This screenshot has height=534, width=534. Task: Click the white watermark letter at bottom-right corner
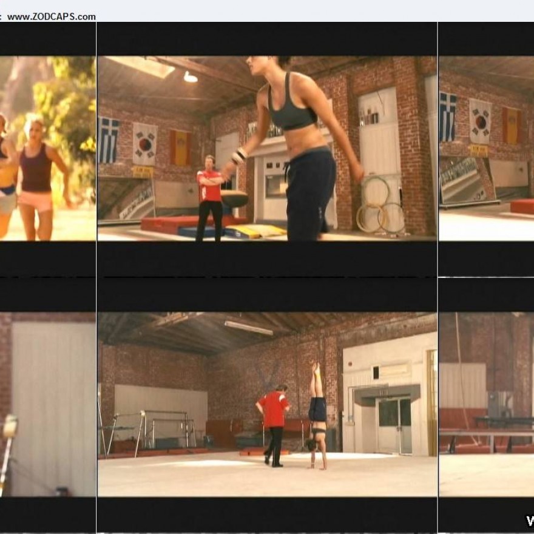point(529,521)
